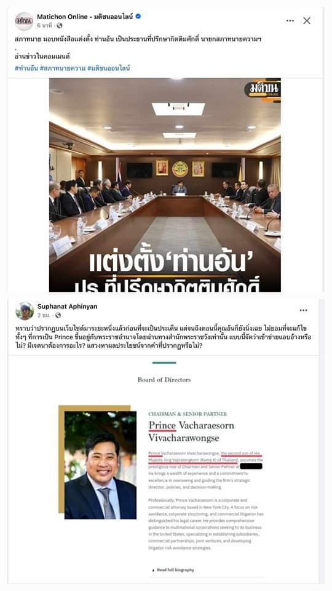The width and height of the screenshot is (332, 591).
Task: Click the Suphanat Aphinyan name link
Action: (x=68, y=307)
